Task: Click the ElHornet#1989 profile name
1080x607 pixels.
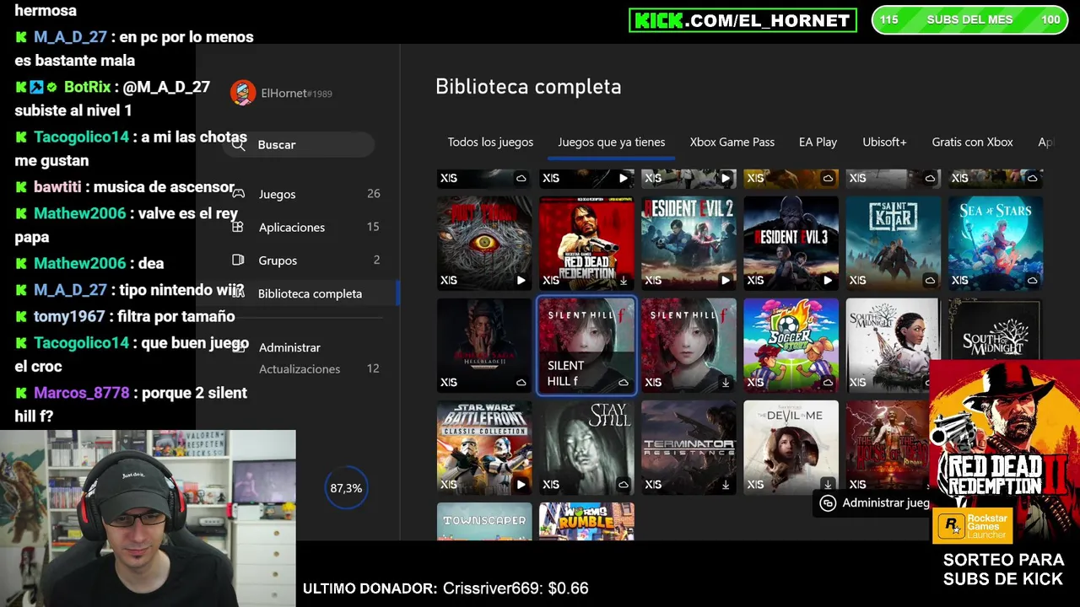Action: pyautogui.click(x=296, y=93)
